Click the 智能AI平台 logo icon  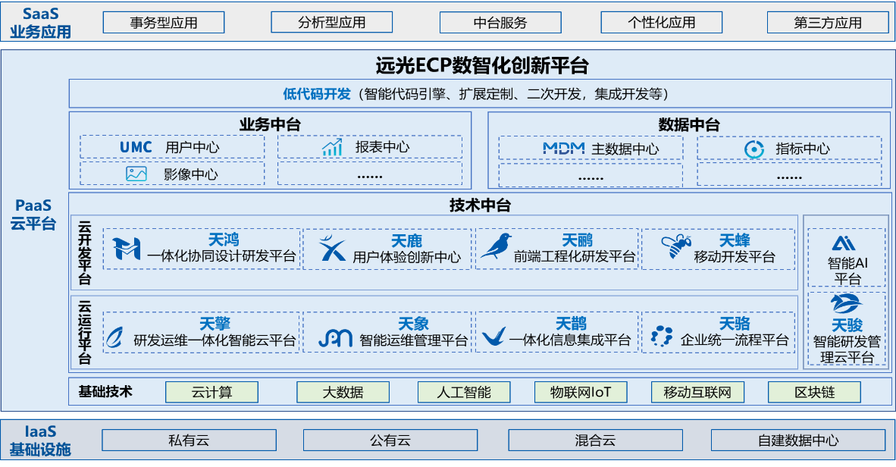tap(844, 243)
